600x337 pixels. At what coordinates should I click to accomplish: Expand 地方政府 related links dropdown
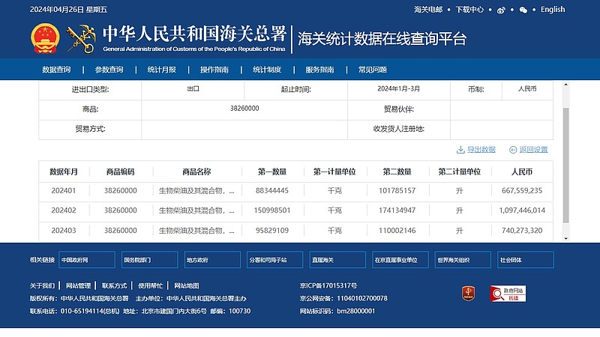(x=212, y=260)
